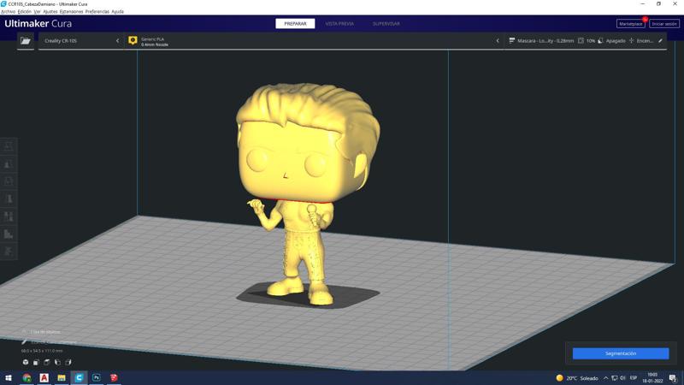Click the 20°C Soleado weather widget
Image resolution: width=684 pixels, height=385 pixels.
click(x=576, y=378)
